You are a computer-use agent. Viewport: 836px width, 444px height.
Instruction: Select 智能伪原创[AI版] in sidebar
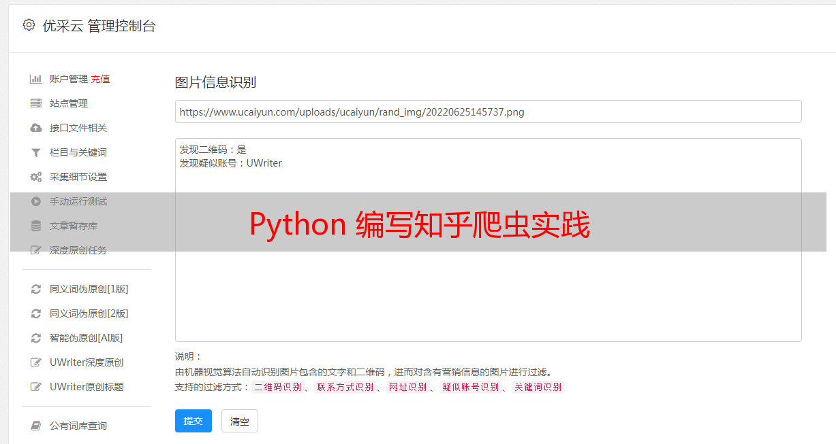click(87, 338)
